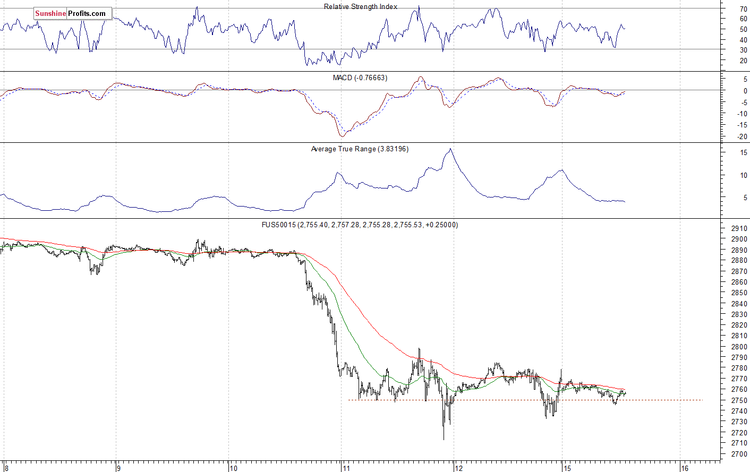The width and height of the screenshot is (750, 472).
Task: Click the 2720 price axis label
Action: pyautogui.click(x=739, y=433)
